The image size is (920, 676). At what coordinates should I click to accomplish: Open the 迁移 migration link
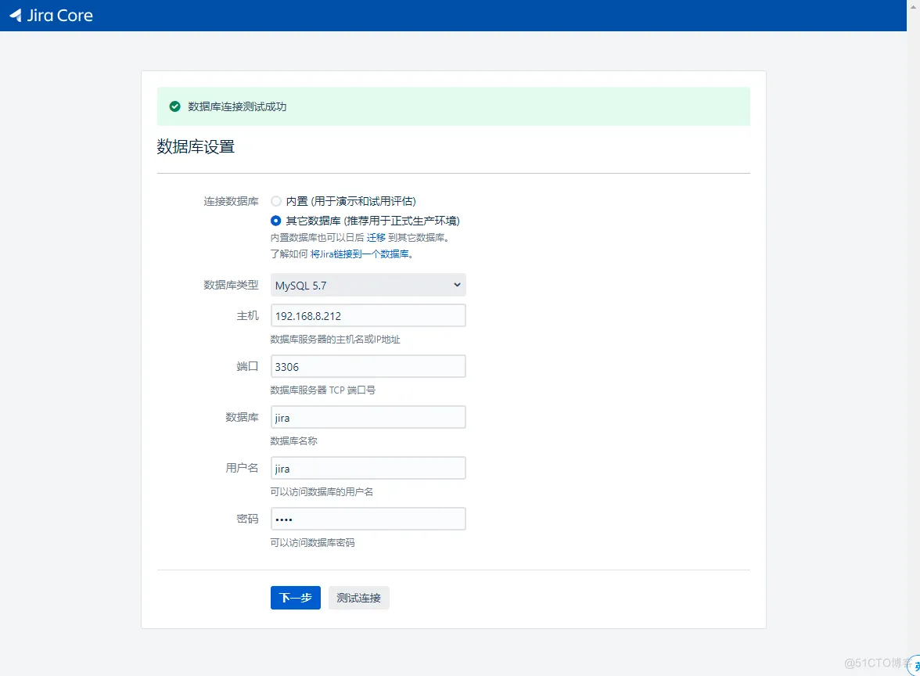376,238
